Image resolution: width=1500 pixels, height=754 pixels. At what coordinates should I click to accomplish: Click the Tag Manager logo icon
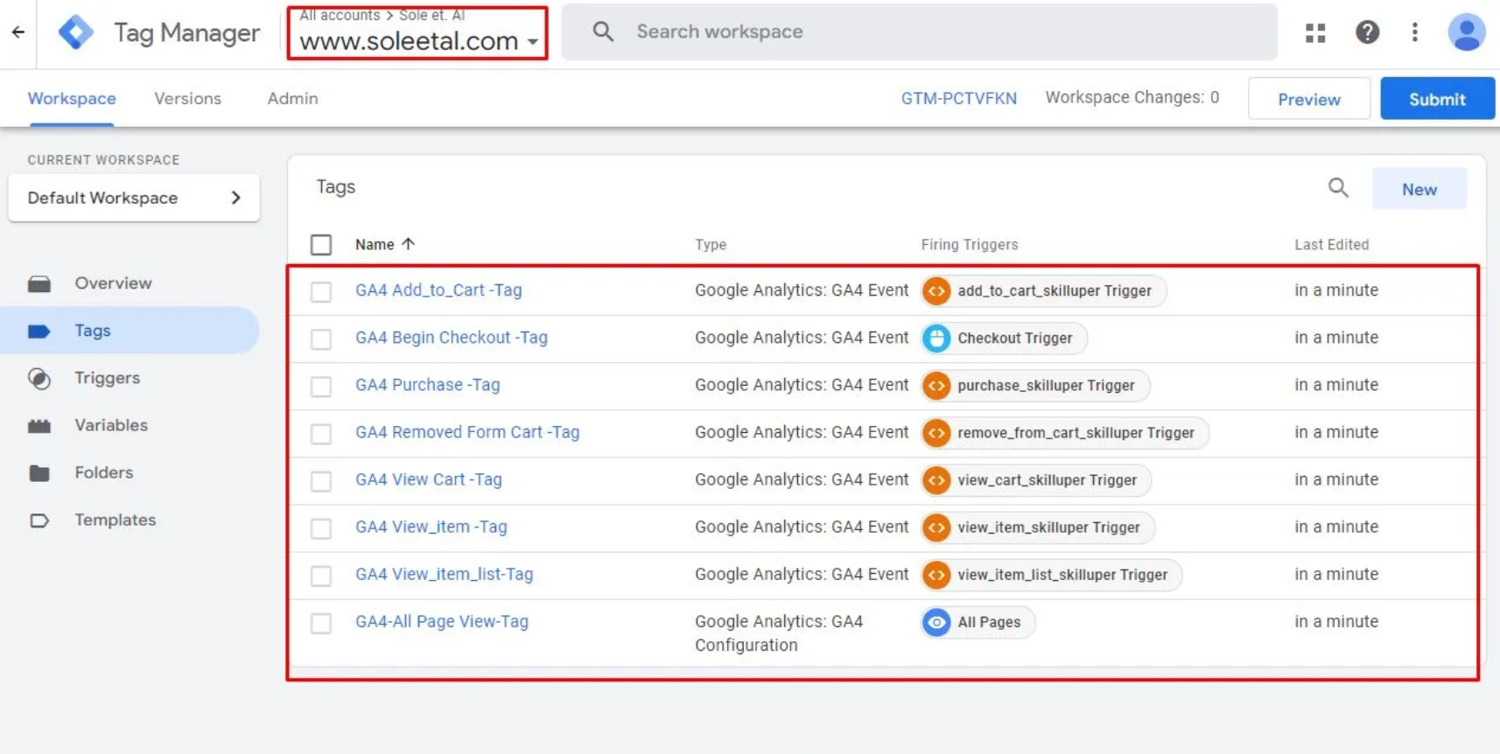(76, 32)
